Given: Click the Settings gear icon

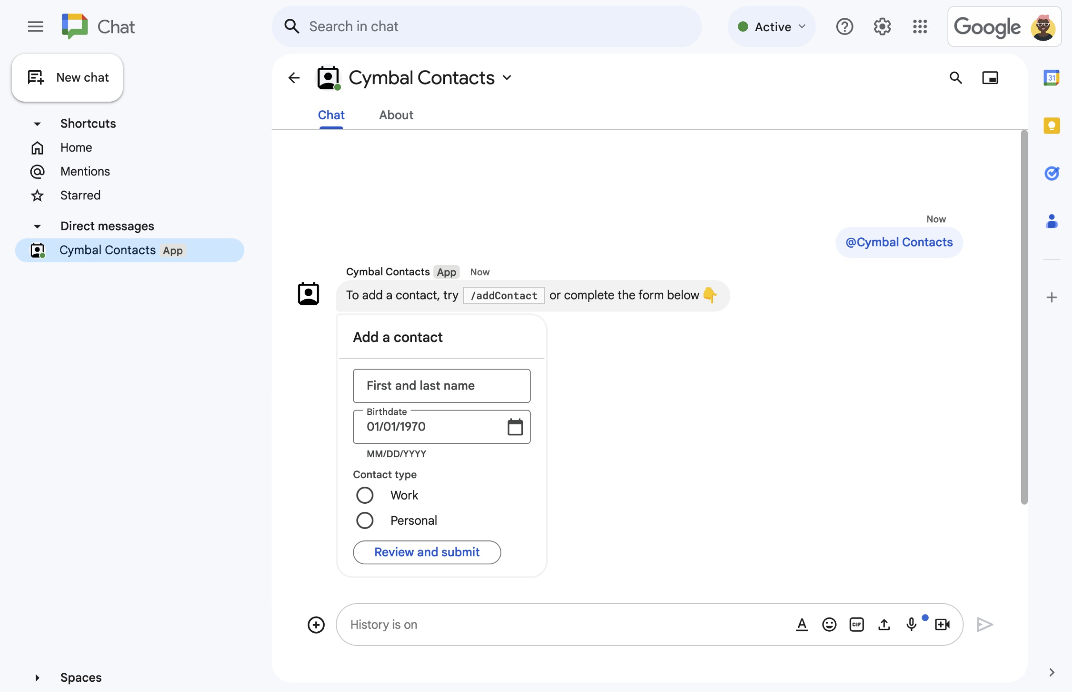Looking at the screenshot, I should 880,25.
